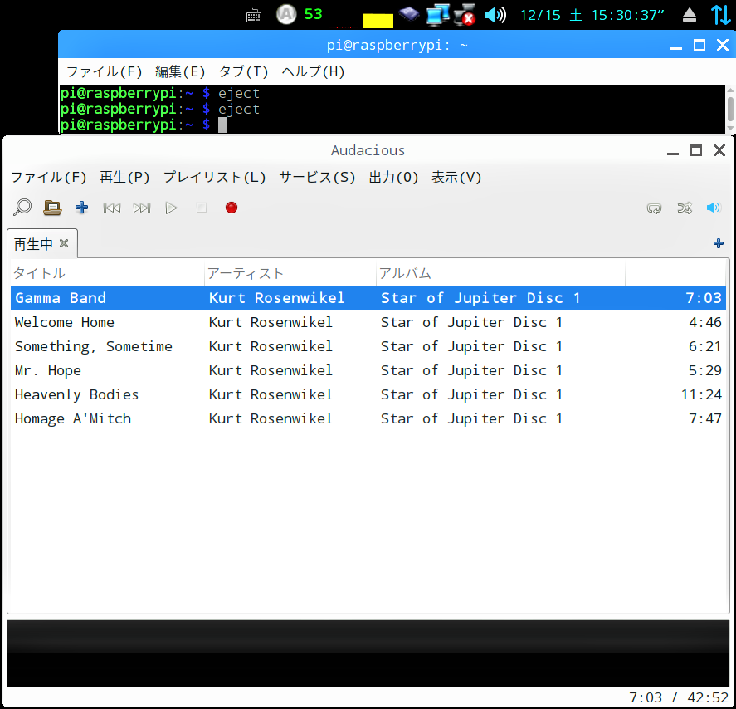Maximize the Audacious window

coord(696,150)
